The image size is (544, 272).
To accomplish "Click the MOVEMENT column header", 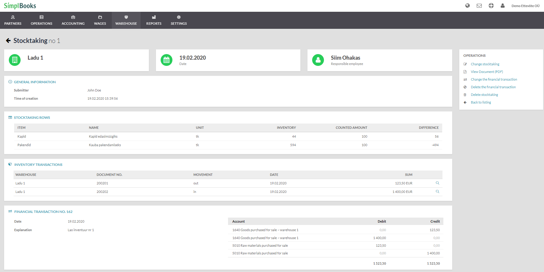I will (x=203, y=175).
